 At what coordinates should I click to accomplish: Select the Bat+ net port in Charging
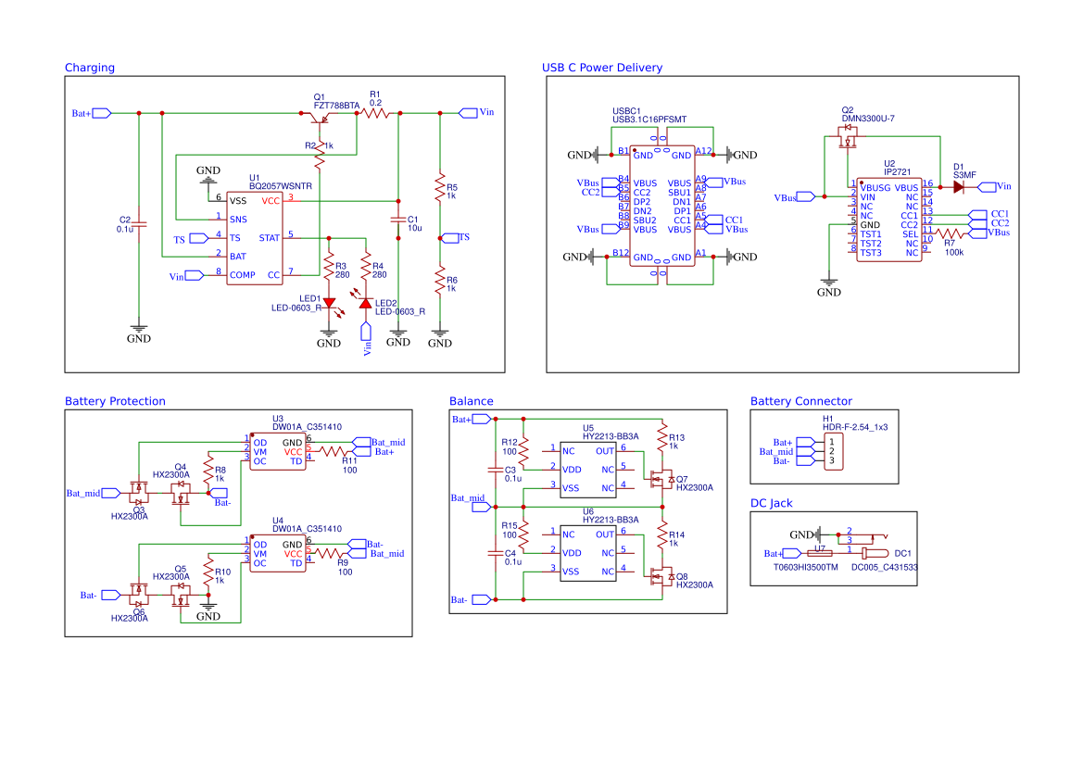click(101, 113)
